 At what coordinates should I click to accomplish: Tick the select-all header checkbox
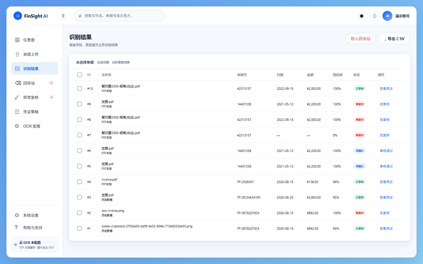point(79,74)
